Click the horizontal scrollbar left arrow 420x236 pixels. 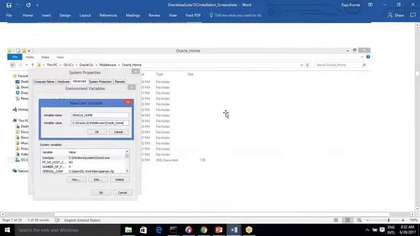tap(3, 214)
